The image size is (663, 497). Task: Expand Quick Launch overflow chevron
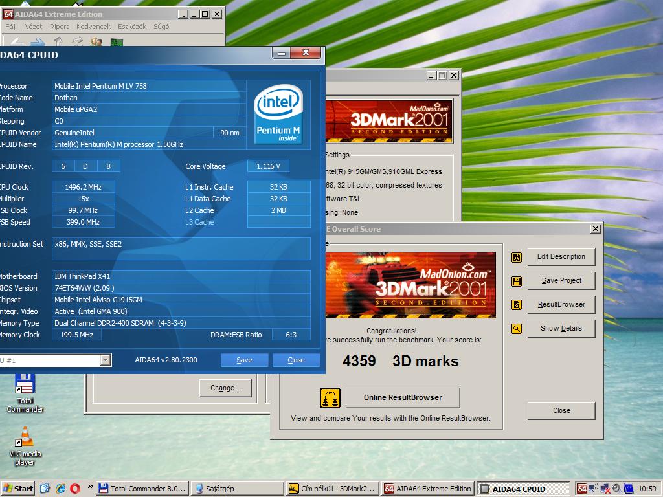[90, 487]
